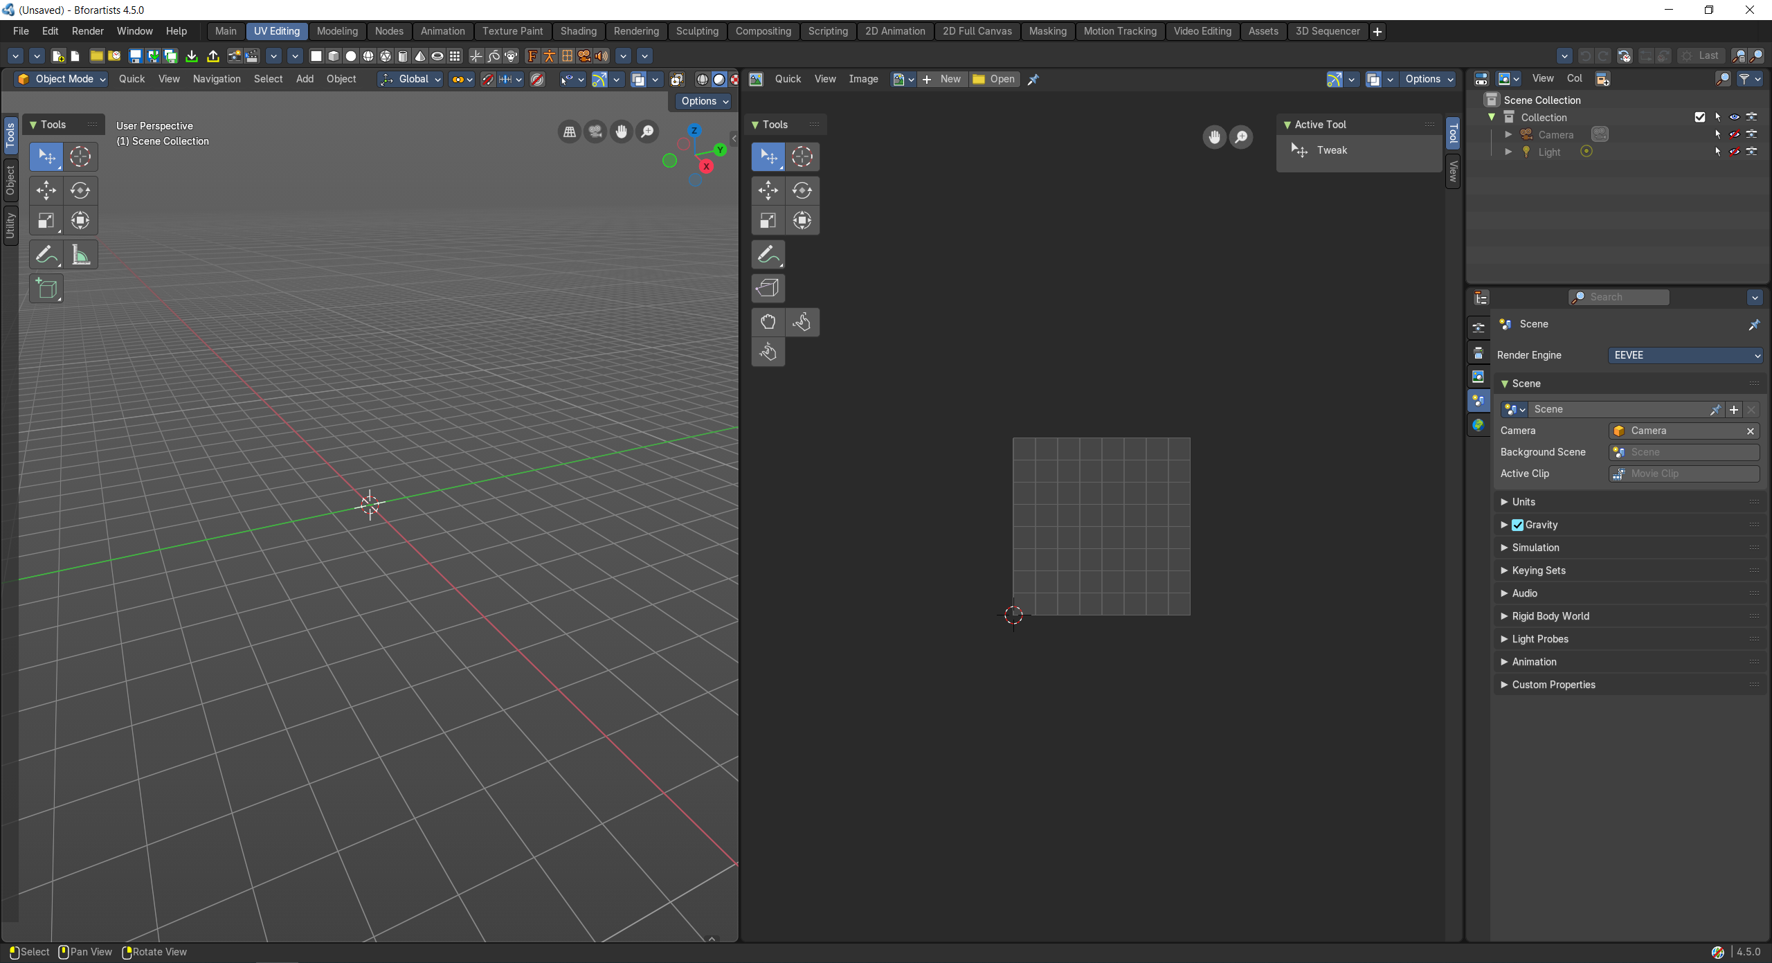
Task: Open the Navigation menu in 3D viewport
Action: [x=217, y=79]
